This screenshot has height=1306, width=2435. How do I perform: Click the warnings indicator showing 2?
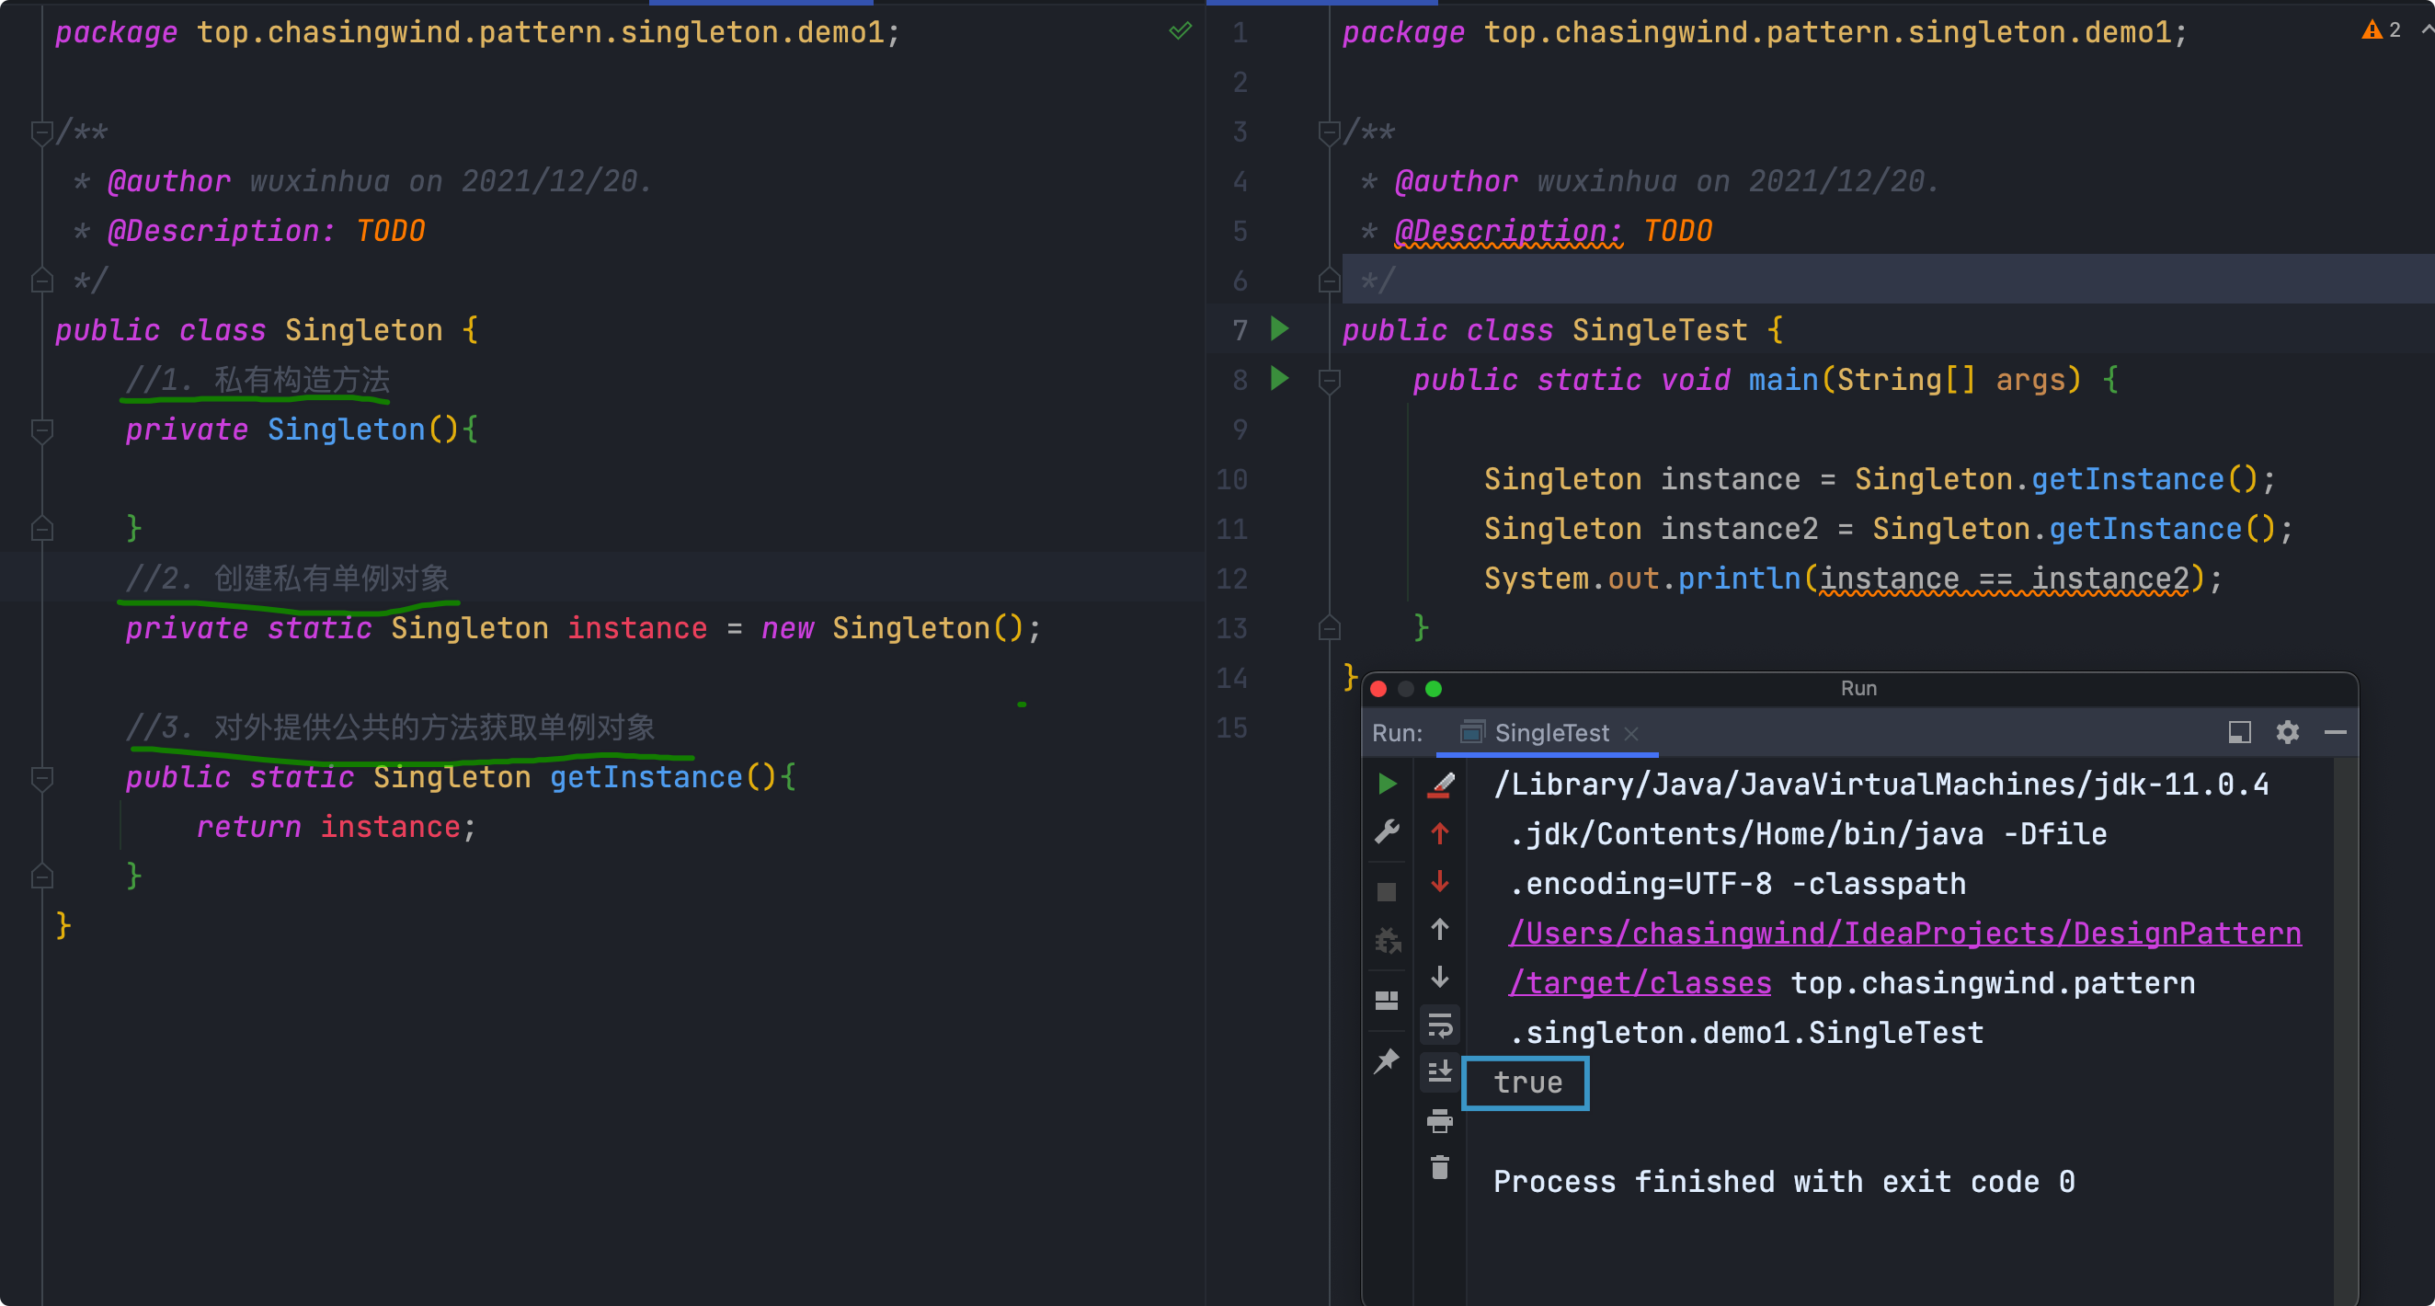(2381, 30)
